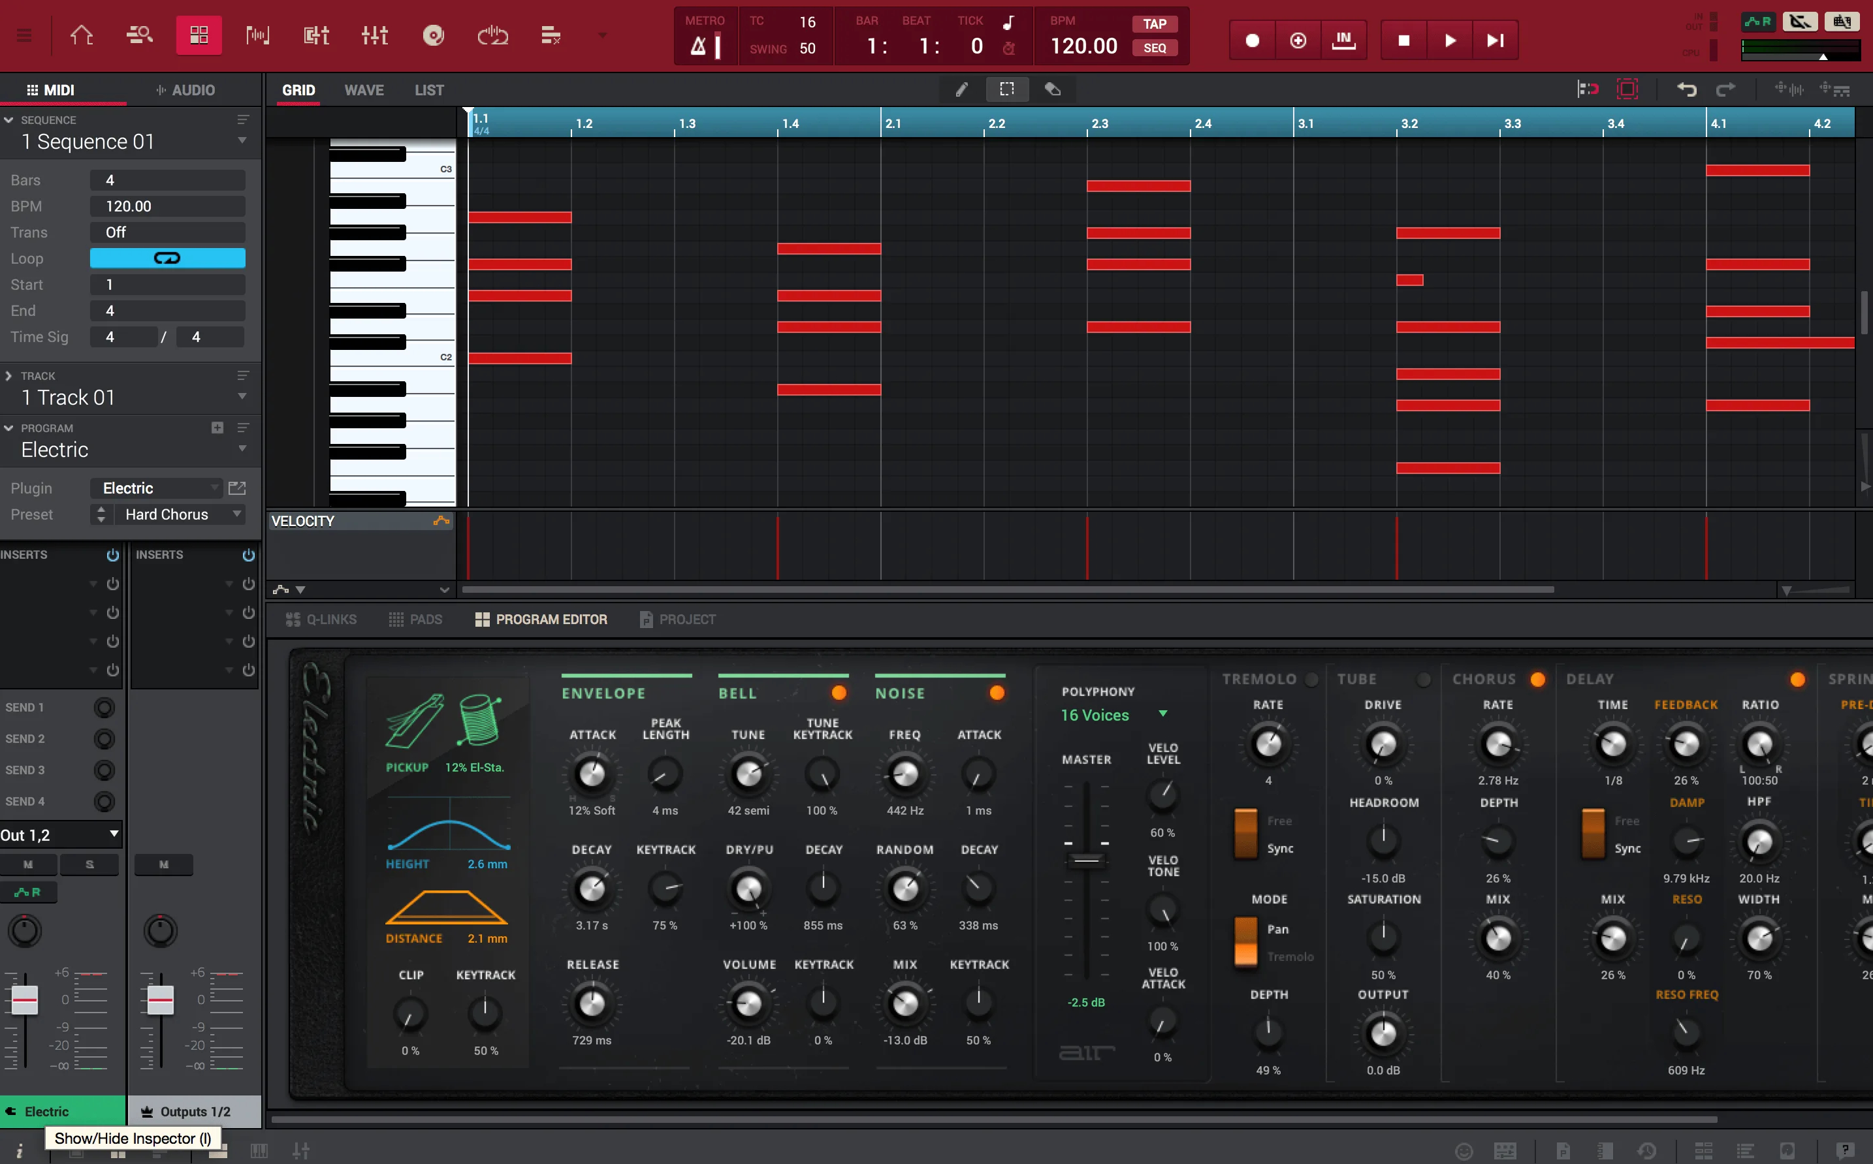Image resolution: width=1873 pixels, height=1164 pixels.
Task: Select the eraser tool in grid toolbar
Action: [x=1053, y=90]
